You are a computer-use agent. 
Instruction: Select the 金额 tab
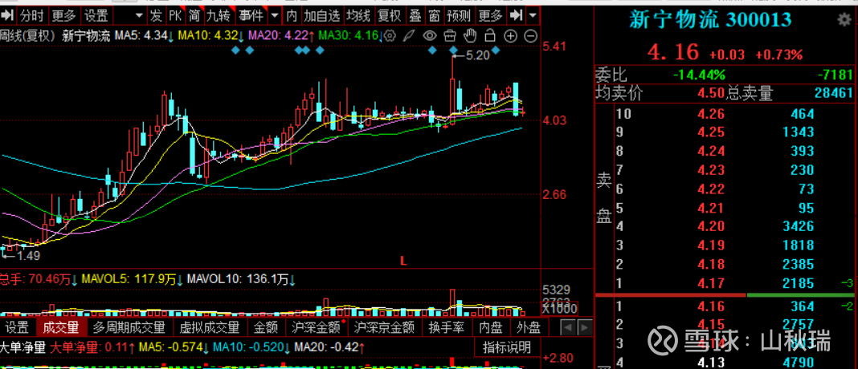tap(266, 328)
